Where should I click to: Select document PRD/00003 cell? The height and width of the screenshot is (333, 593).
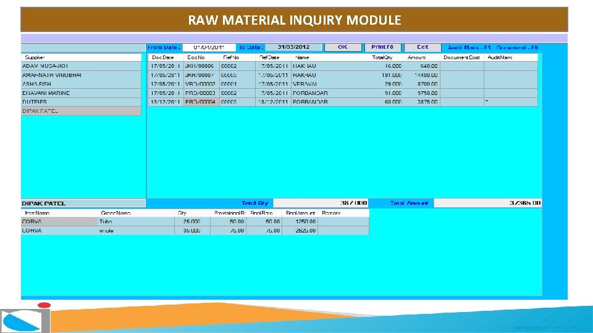(201, 93)
